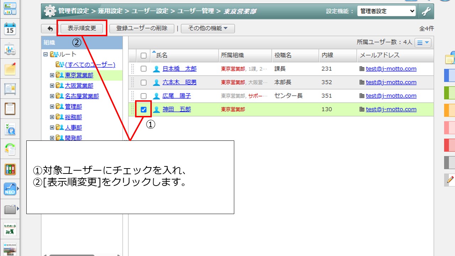Open the list view options dropdown

tap(423, 43)
